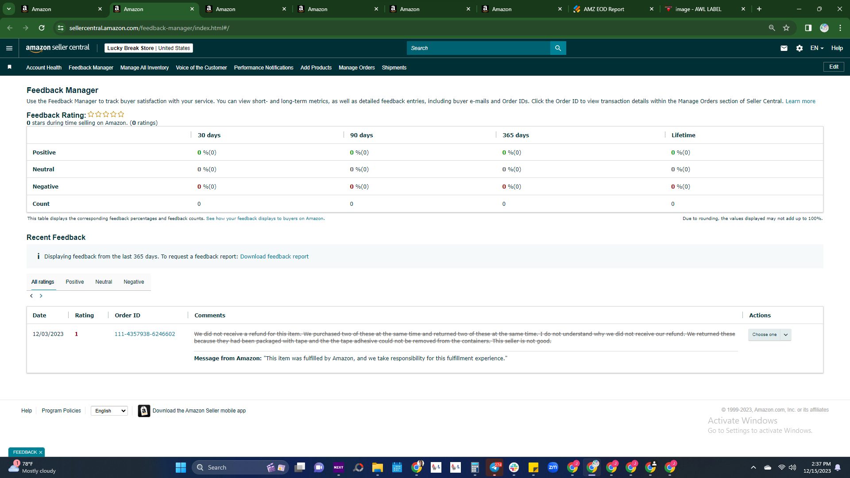Go to next feedback page arrow

tap(41, 296)
